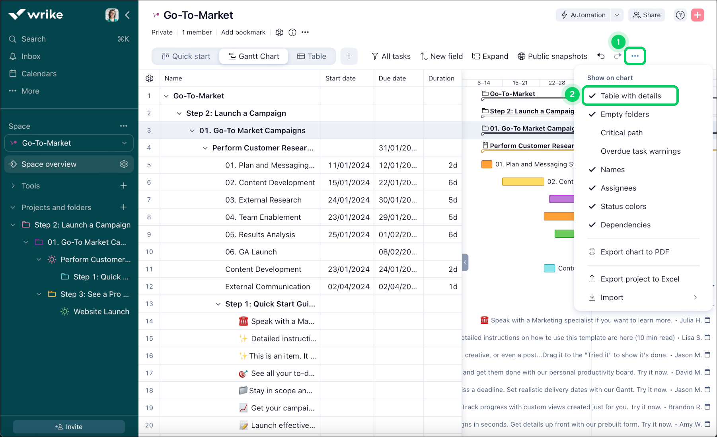This screenshot has height=437, width=717.
Task: Open the Automation dropdown arrow
Action: tap(617, 15)
